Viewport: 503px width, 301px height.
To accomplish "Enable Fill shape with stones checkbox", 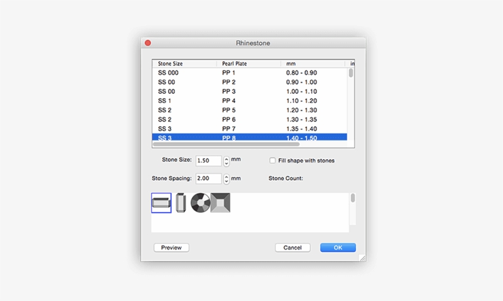I will pos(273,161).
